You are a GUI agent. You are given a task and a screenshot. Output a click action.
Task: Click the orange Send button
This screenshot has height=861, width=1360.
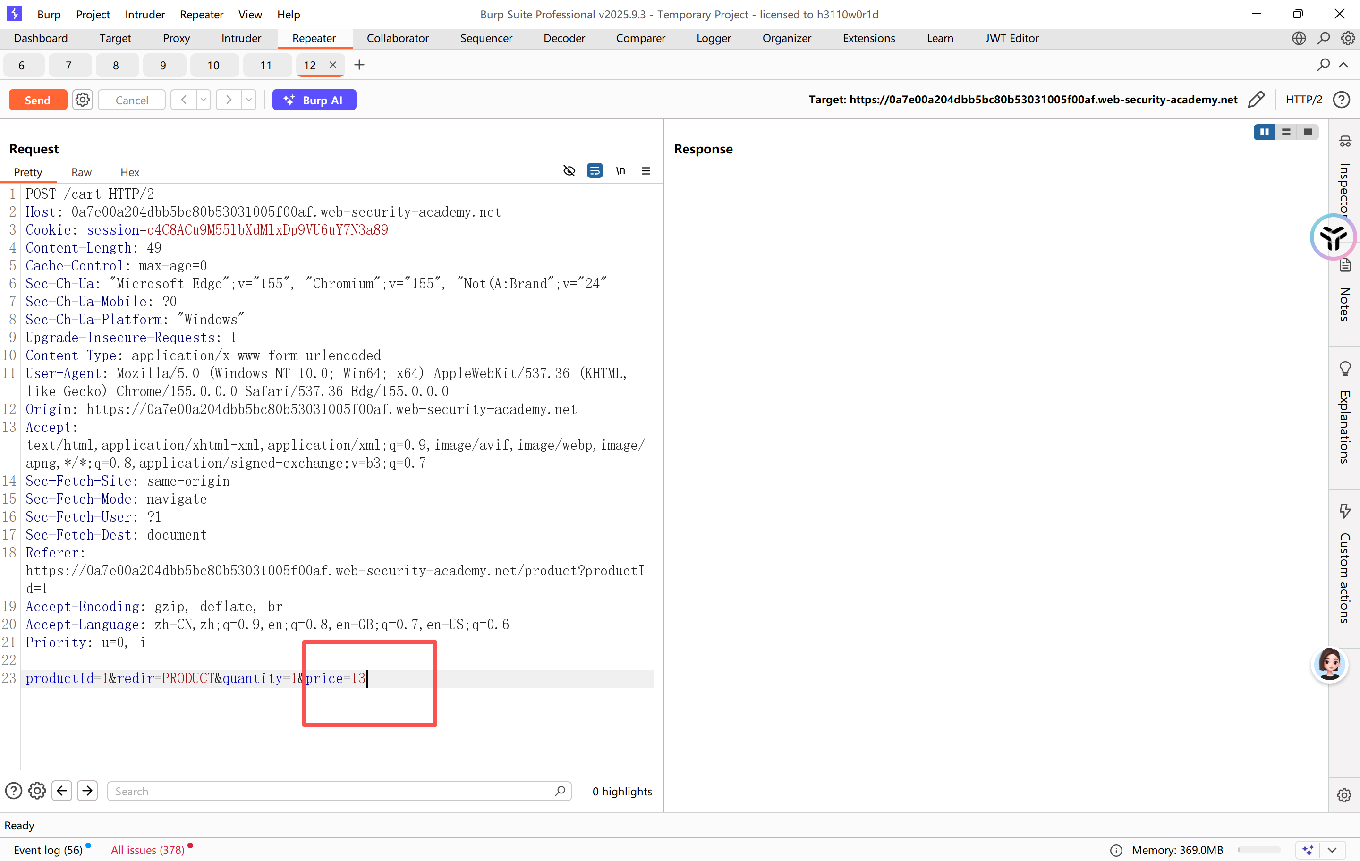(38, 100)
